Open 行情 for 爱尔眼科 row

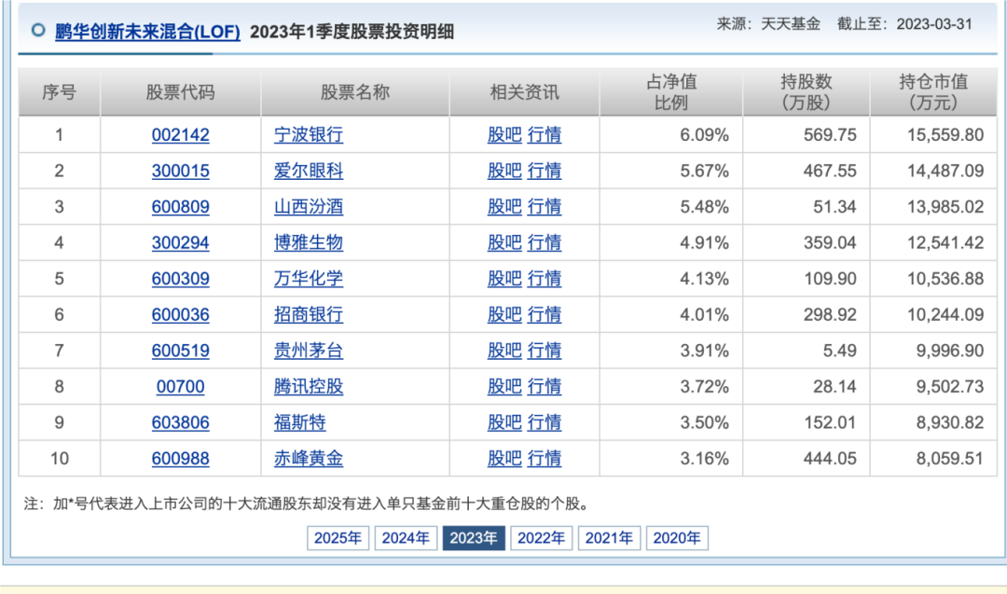coord(544,171)
